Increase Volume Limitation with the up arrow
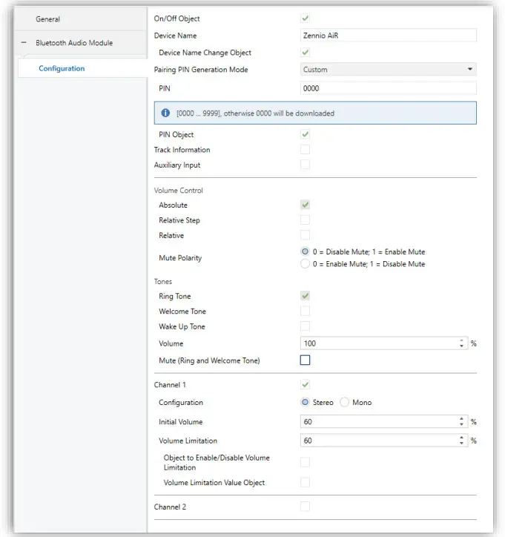 pos(461,438)
